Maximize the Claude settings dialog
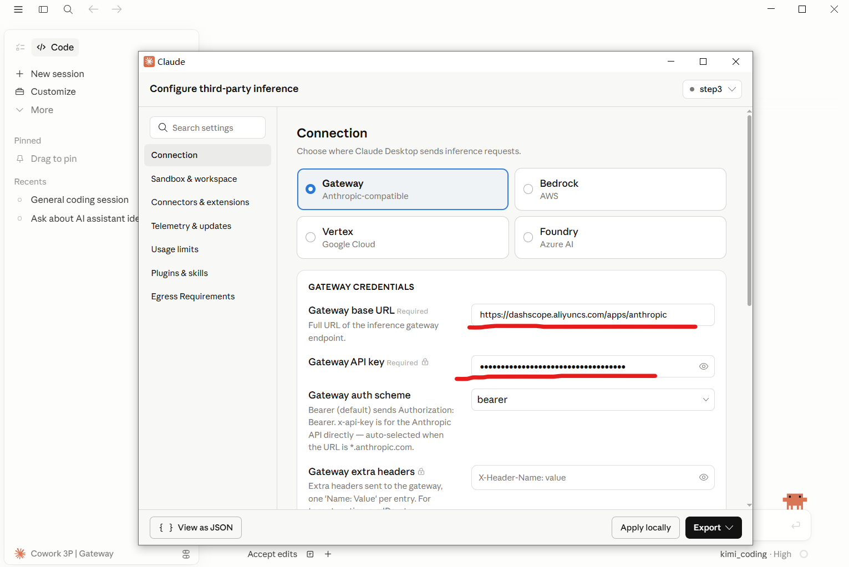Screen dimensions: 849x567 point(703,62)
